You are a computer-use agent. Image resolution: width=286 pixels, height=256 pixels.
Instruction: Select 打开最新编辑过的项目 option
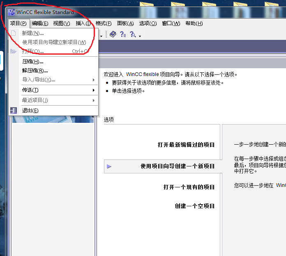tap(186, 145)
